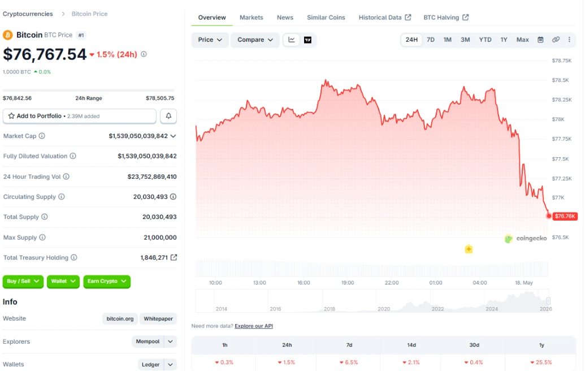Open Mempool explorer button

tap(148, 342)
